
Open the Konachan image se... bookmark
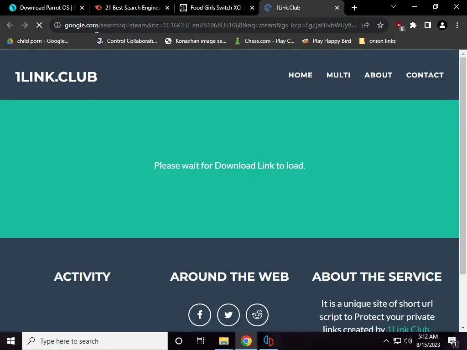(x=196, y=41)
